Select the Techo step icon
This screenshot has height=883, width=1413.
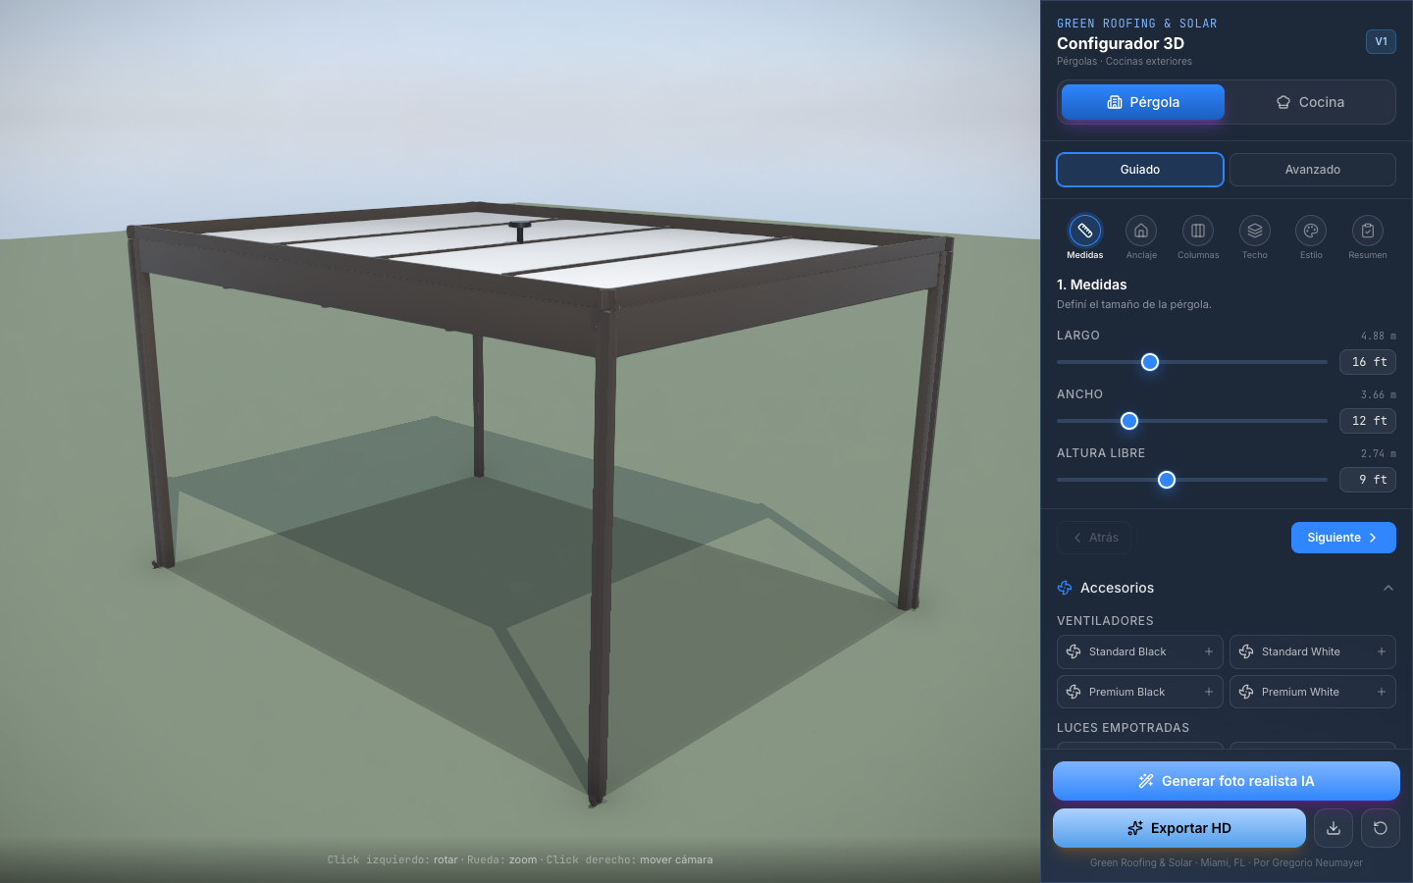[1254, 232]
